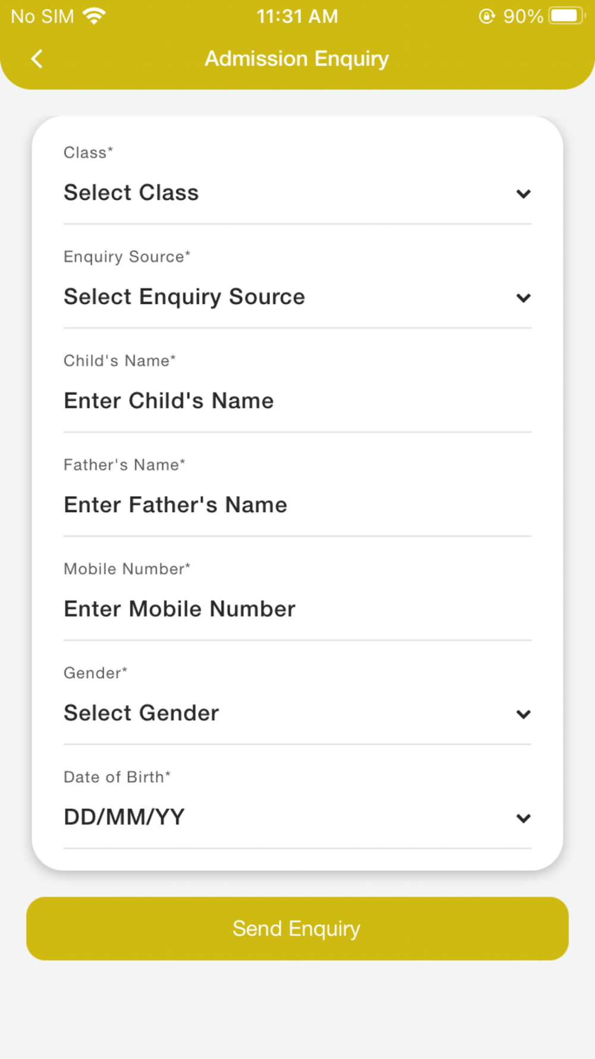Viewport: 595px width, 1059px height.
Task: Open the Select Class placeholder text
Action: coord(131,193)
